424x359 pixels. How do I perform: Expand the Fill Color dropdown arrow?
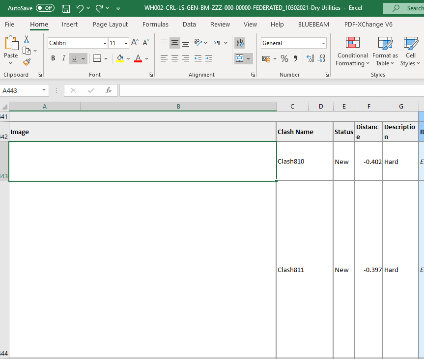tap(128, 58)
